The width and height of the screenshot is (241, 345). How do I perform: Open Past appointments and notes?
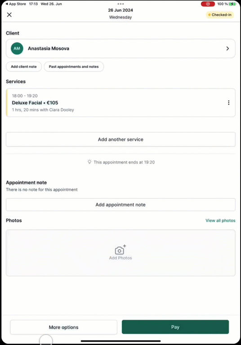pyautogui.click(x=74, y=67)
